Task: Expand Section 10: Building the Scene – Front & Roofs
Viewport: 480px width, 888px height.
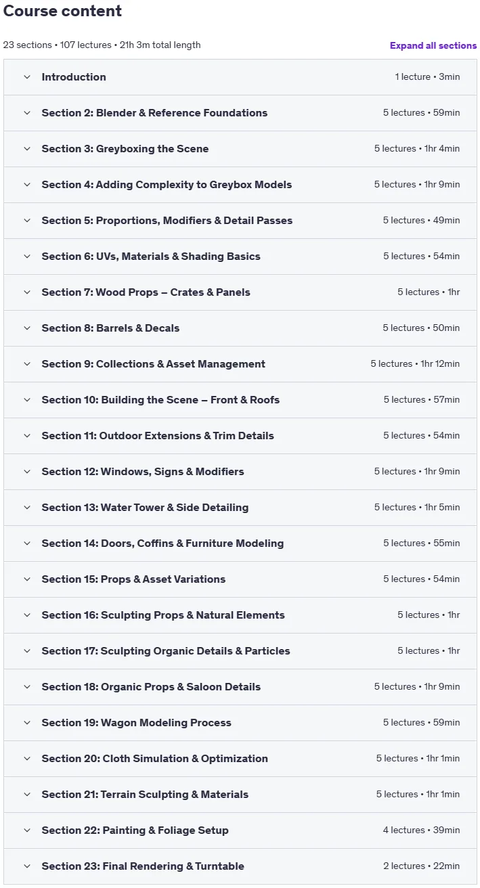Action: pyautogui.click(x=240, y=400)
